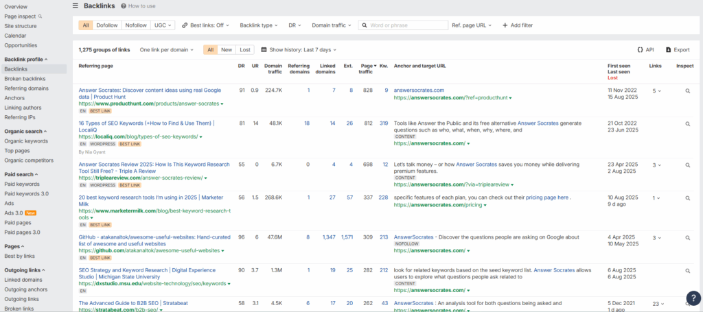Toggle the hamburger sidebar menu icon
Viewport: 703px width, 312px height.
pos(76,5)
